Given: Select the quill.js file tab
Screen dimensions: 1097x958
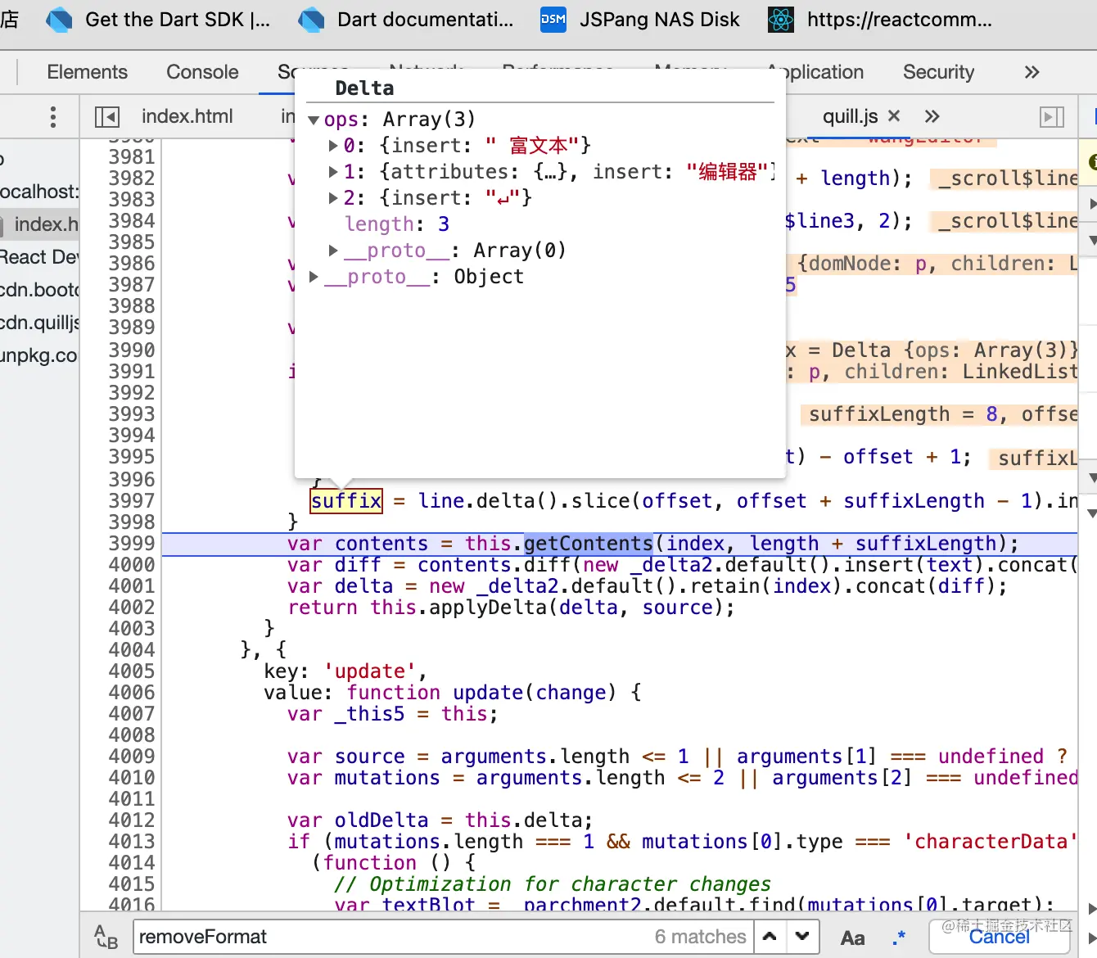Looking at the screenshot, I should pos(850,116).
